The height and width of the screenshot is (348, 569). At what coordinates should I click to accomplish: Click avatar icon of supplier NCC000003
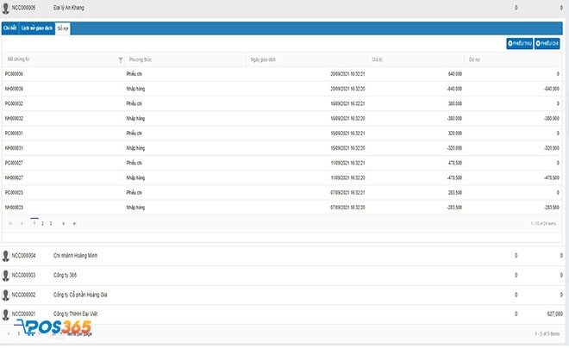coord(6,275)
